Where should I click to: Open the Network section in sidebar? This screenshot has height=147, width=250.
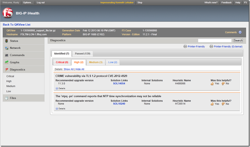(24, 48)
